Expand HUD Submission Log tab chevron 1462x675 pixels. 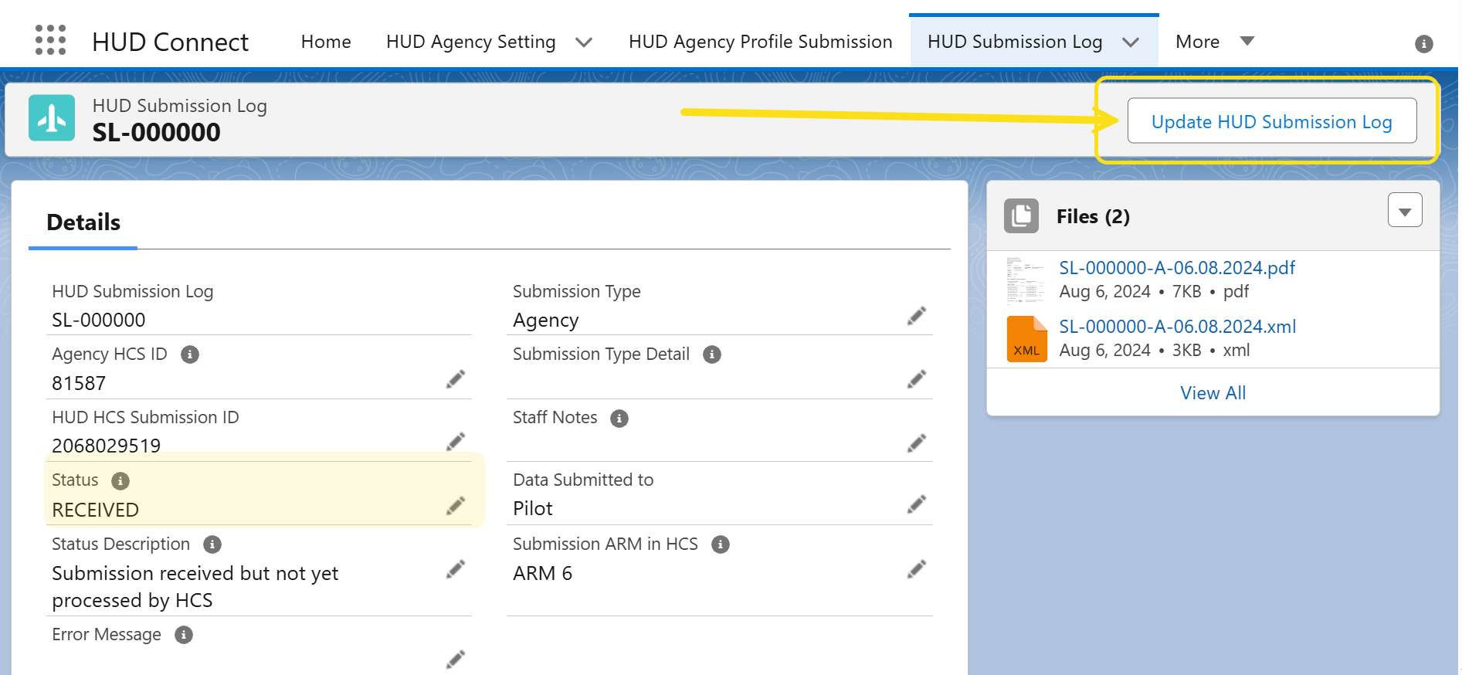tap(1131, 42)
